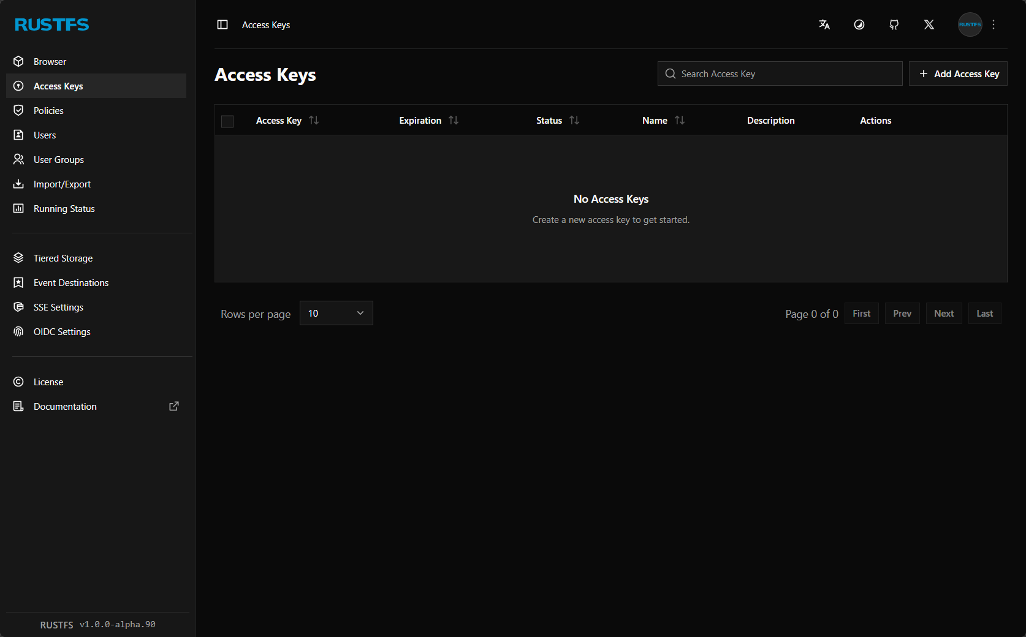Click the Tiered Storage layers icon
1026x637 pixels.
[x=18, y=258]
